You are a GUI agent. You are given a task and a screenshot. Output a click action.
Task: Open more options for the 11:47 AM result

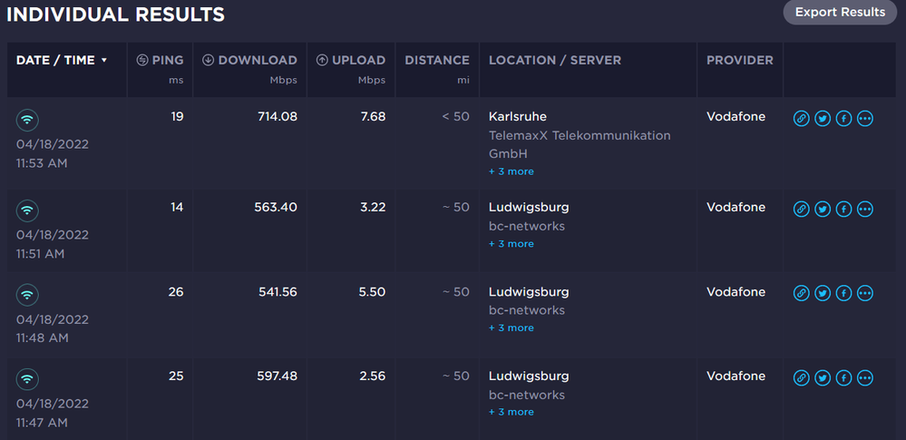(x=865, y=378)
